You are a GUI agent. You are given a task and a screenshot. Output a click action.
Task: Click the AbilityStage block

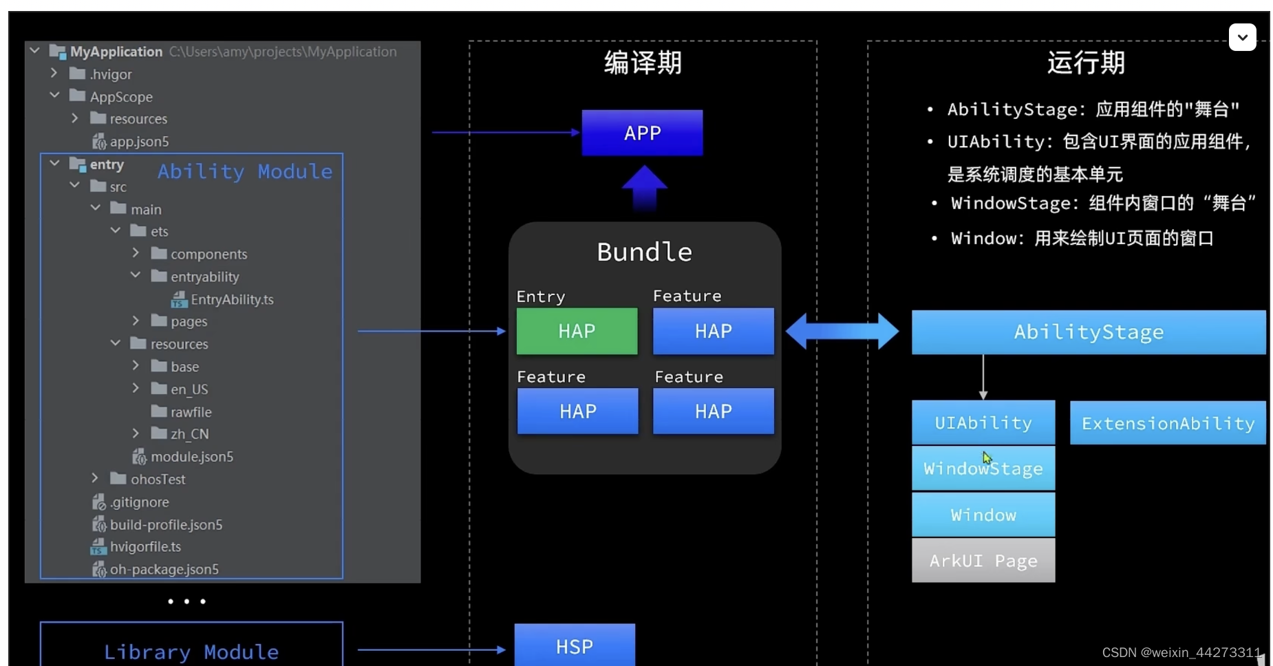pyautogui.click(x=1089, y=332)
